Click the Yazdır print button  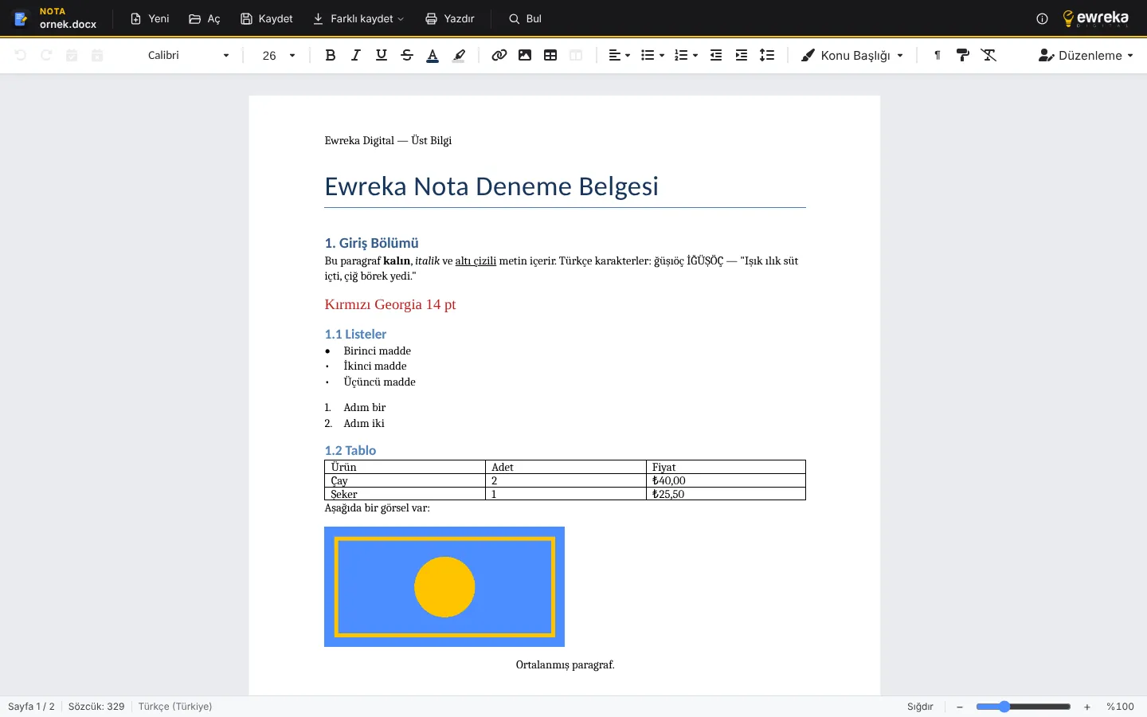(x=449, y=18)
